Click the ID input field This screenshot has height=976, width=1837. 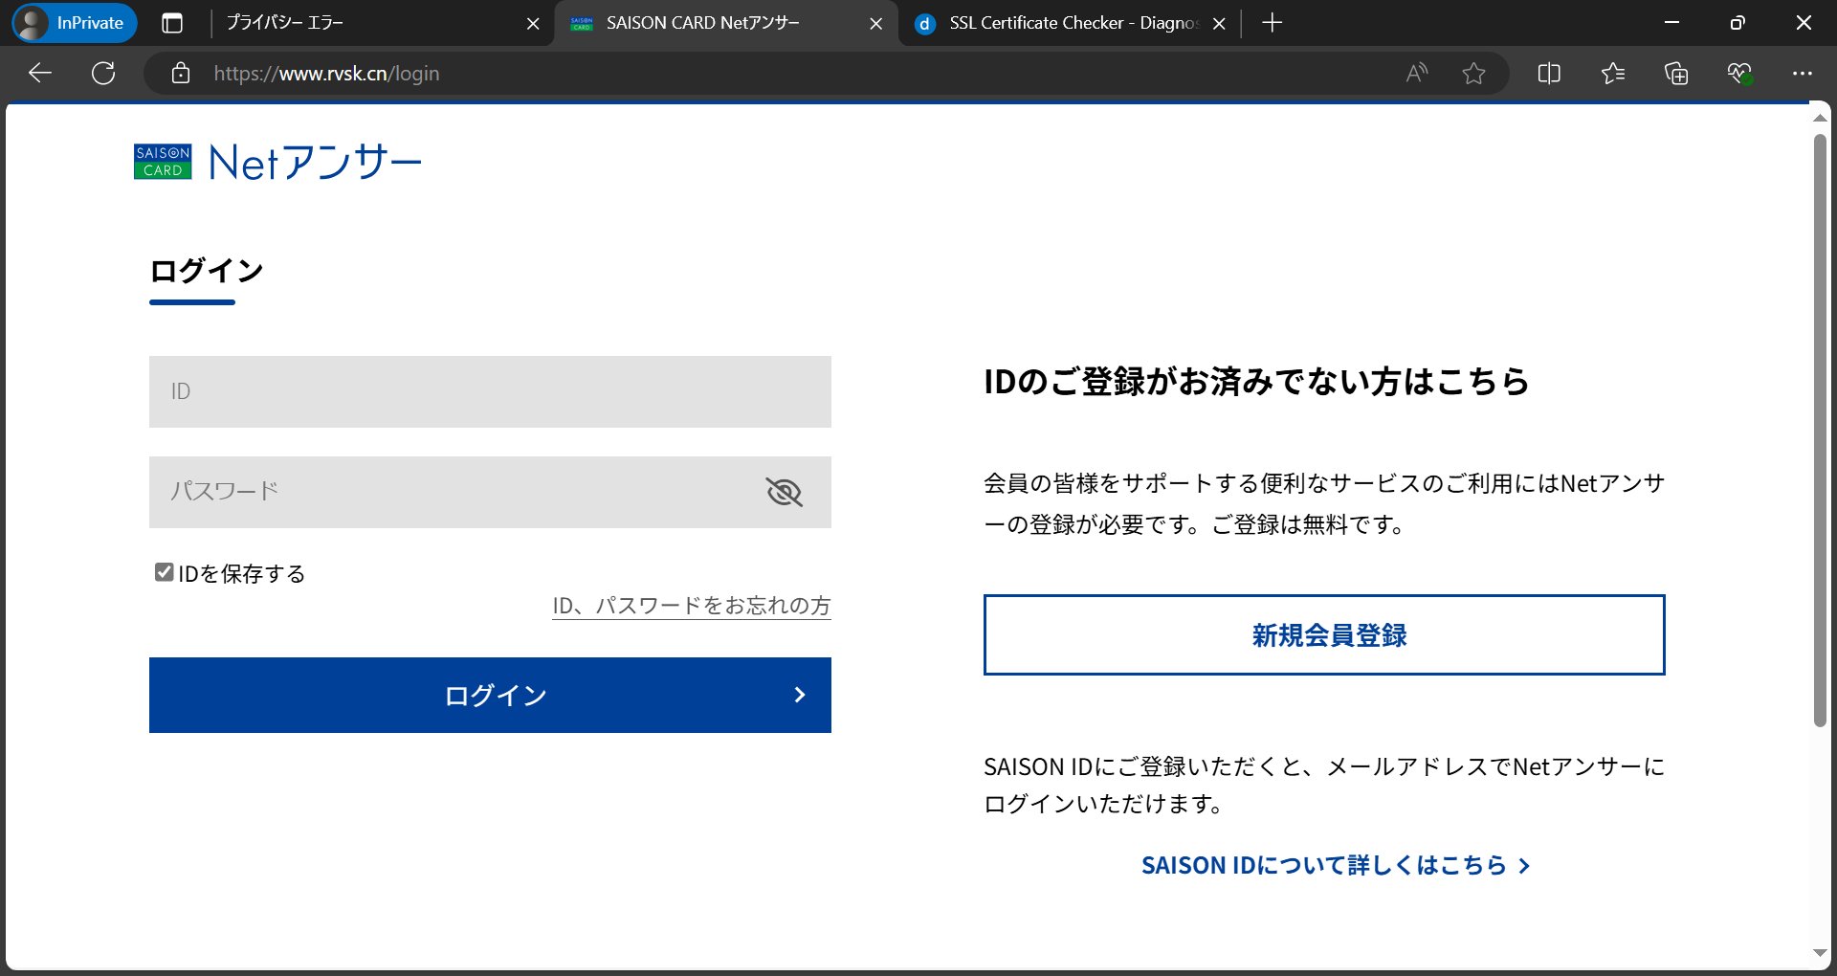490,391
